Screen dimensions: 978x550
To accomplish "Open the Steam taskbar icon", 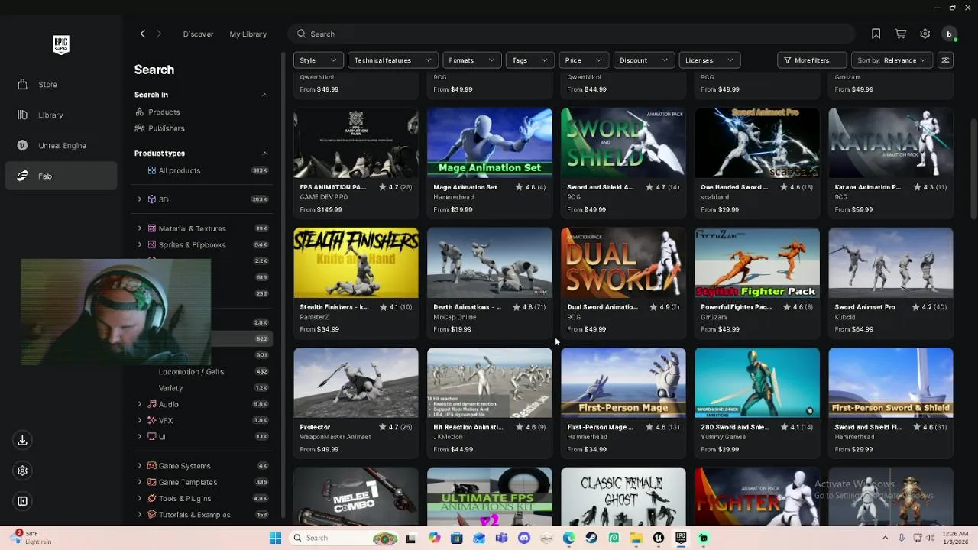I will tap(591, 538).
